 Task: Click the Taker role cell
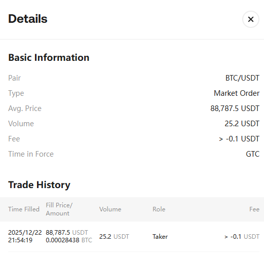pos(160,237)
